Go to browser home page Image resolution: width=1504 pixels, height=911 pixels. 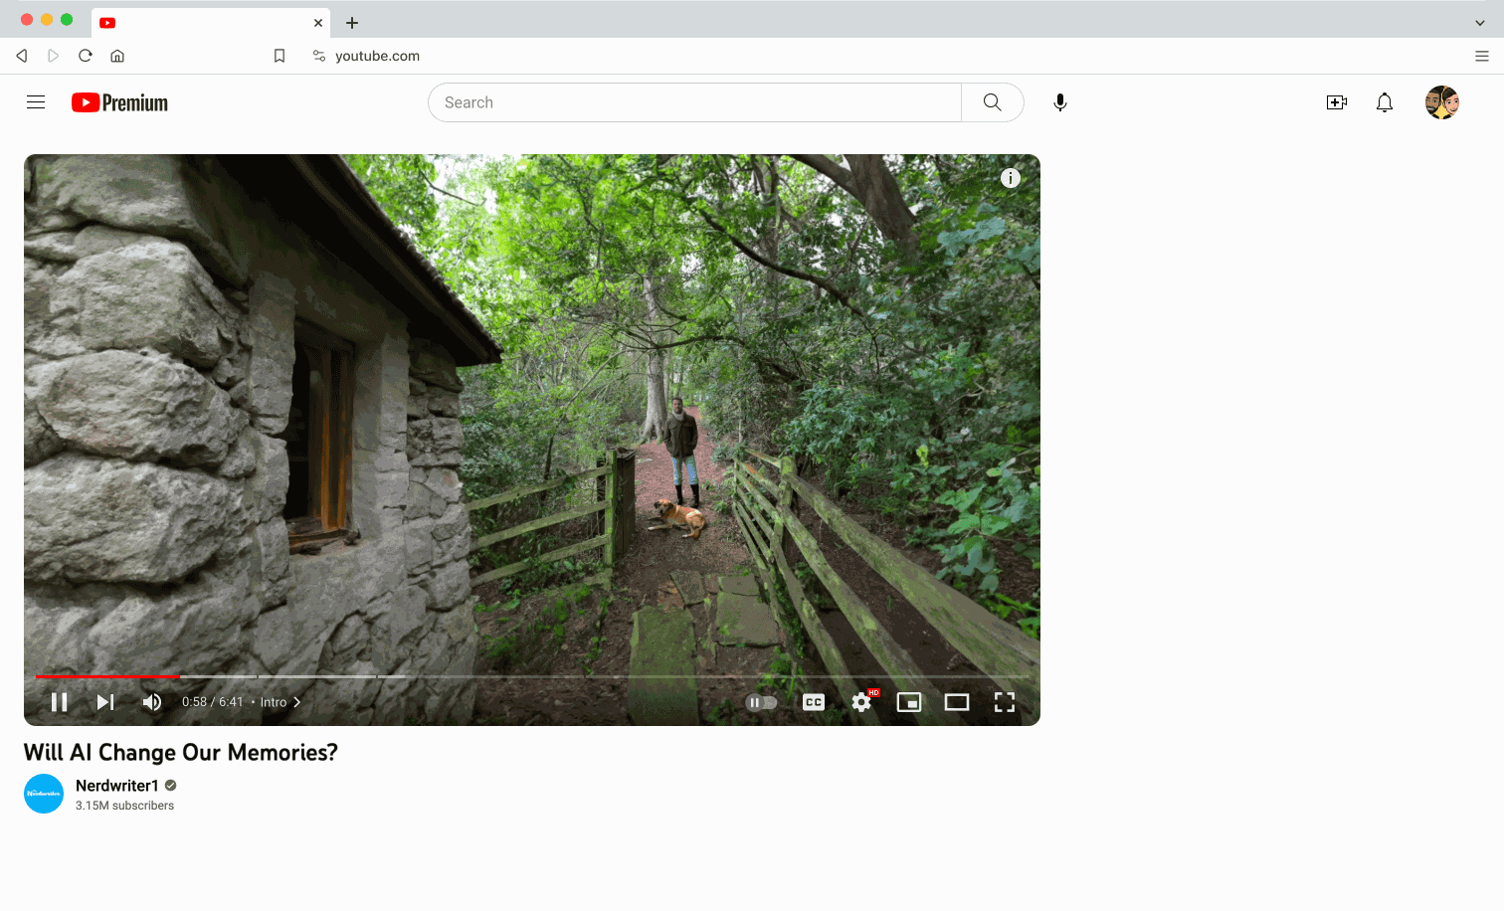pos(117,56)
